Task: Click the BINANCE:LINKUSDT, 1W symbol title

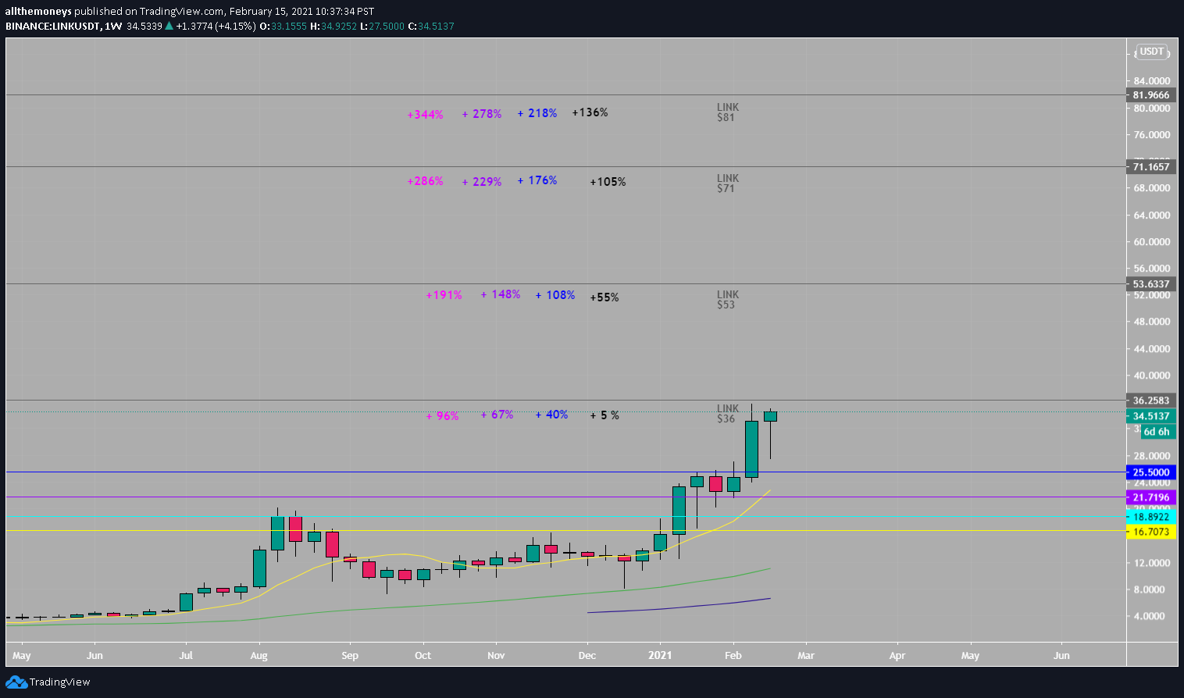Action: click(x=64, y=26)
